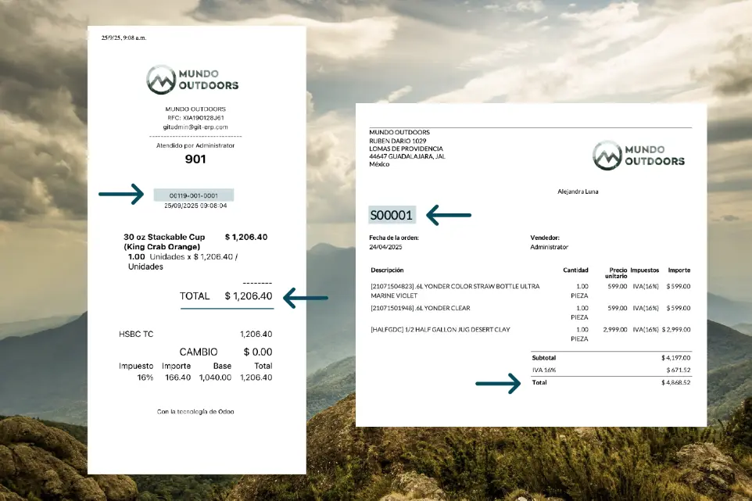Screen dimensions: 752x501
Task: Select the Half Gallon Jug Desert Clay line
Action: [440, 330]
